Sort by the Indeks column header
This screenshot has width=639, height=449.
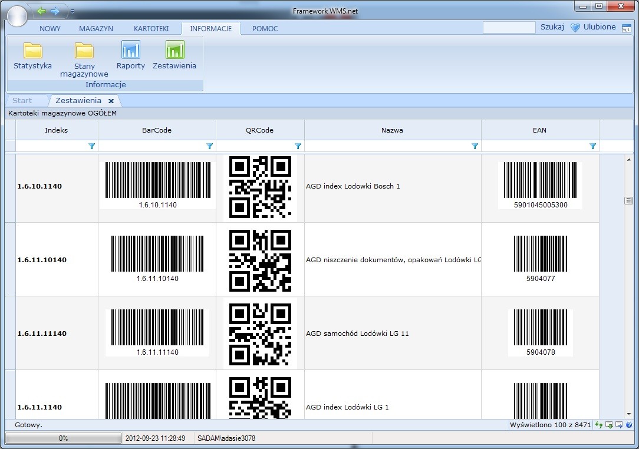click(57, 130)
